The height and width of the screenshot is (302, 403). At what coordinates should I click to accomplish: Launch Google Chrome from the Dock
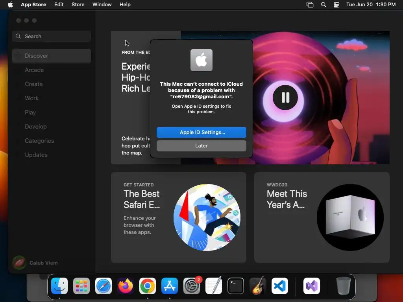click(x=148, y=286)
